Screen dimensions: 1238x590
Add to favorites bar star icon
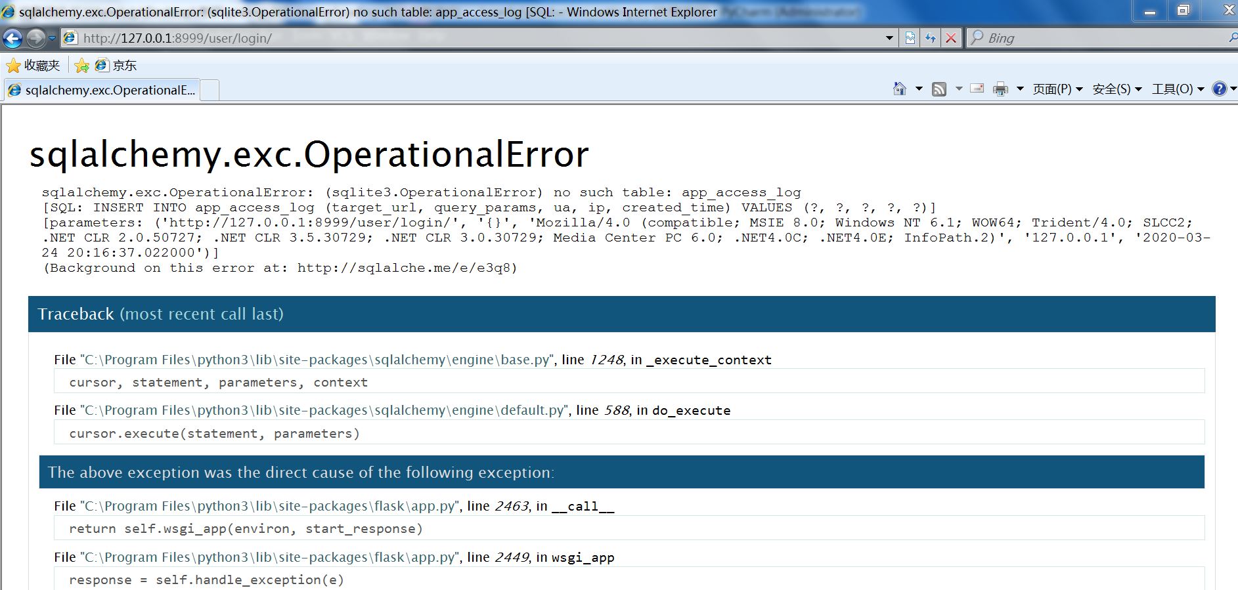(82, 65)
